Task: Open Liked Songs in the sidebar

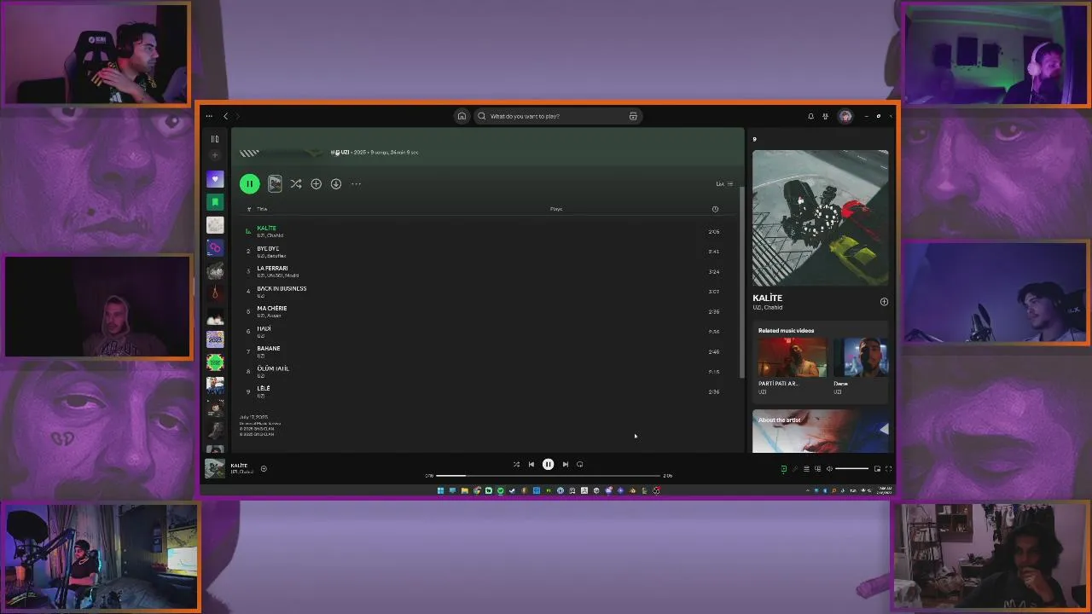Action: tap(215, 179)
